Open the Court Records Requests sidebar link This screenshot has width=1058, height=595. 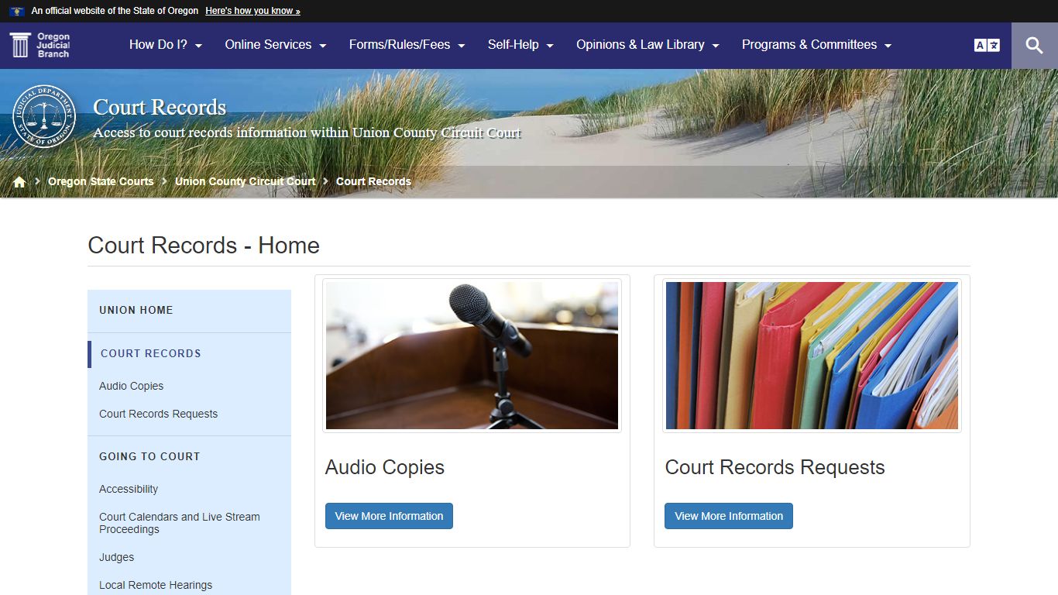[158, 414]
